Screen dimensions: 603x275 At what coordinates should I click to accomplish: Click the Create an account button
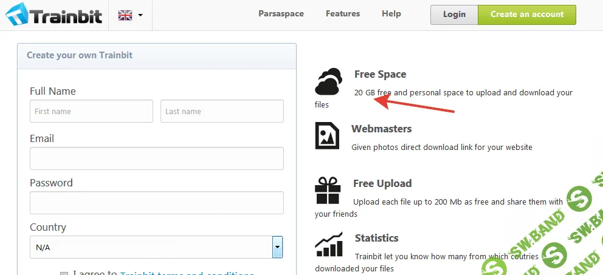point(527,15)
